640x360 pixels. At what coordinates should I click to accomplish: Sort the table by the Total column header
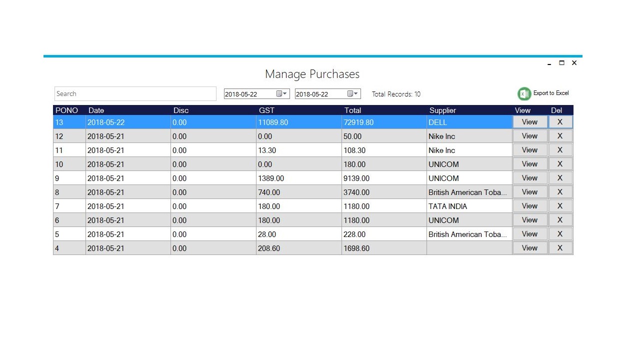coord(352,110)
